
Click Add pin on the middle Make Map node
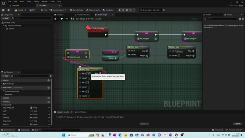(x=144, y=56)
